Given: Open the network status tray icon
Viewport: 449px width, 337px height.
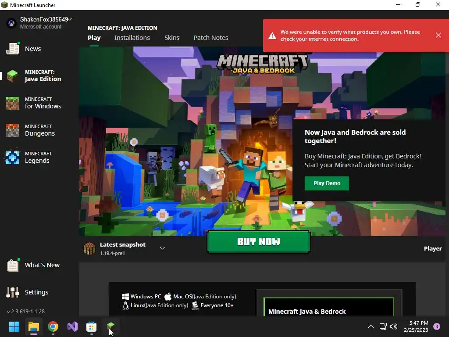Looking at the screenshot, I should click(383, 326).
